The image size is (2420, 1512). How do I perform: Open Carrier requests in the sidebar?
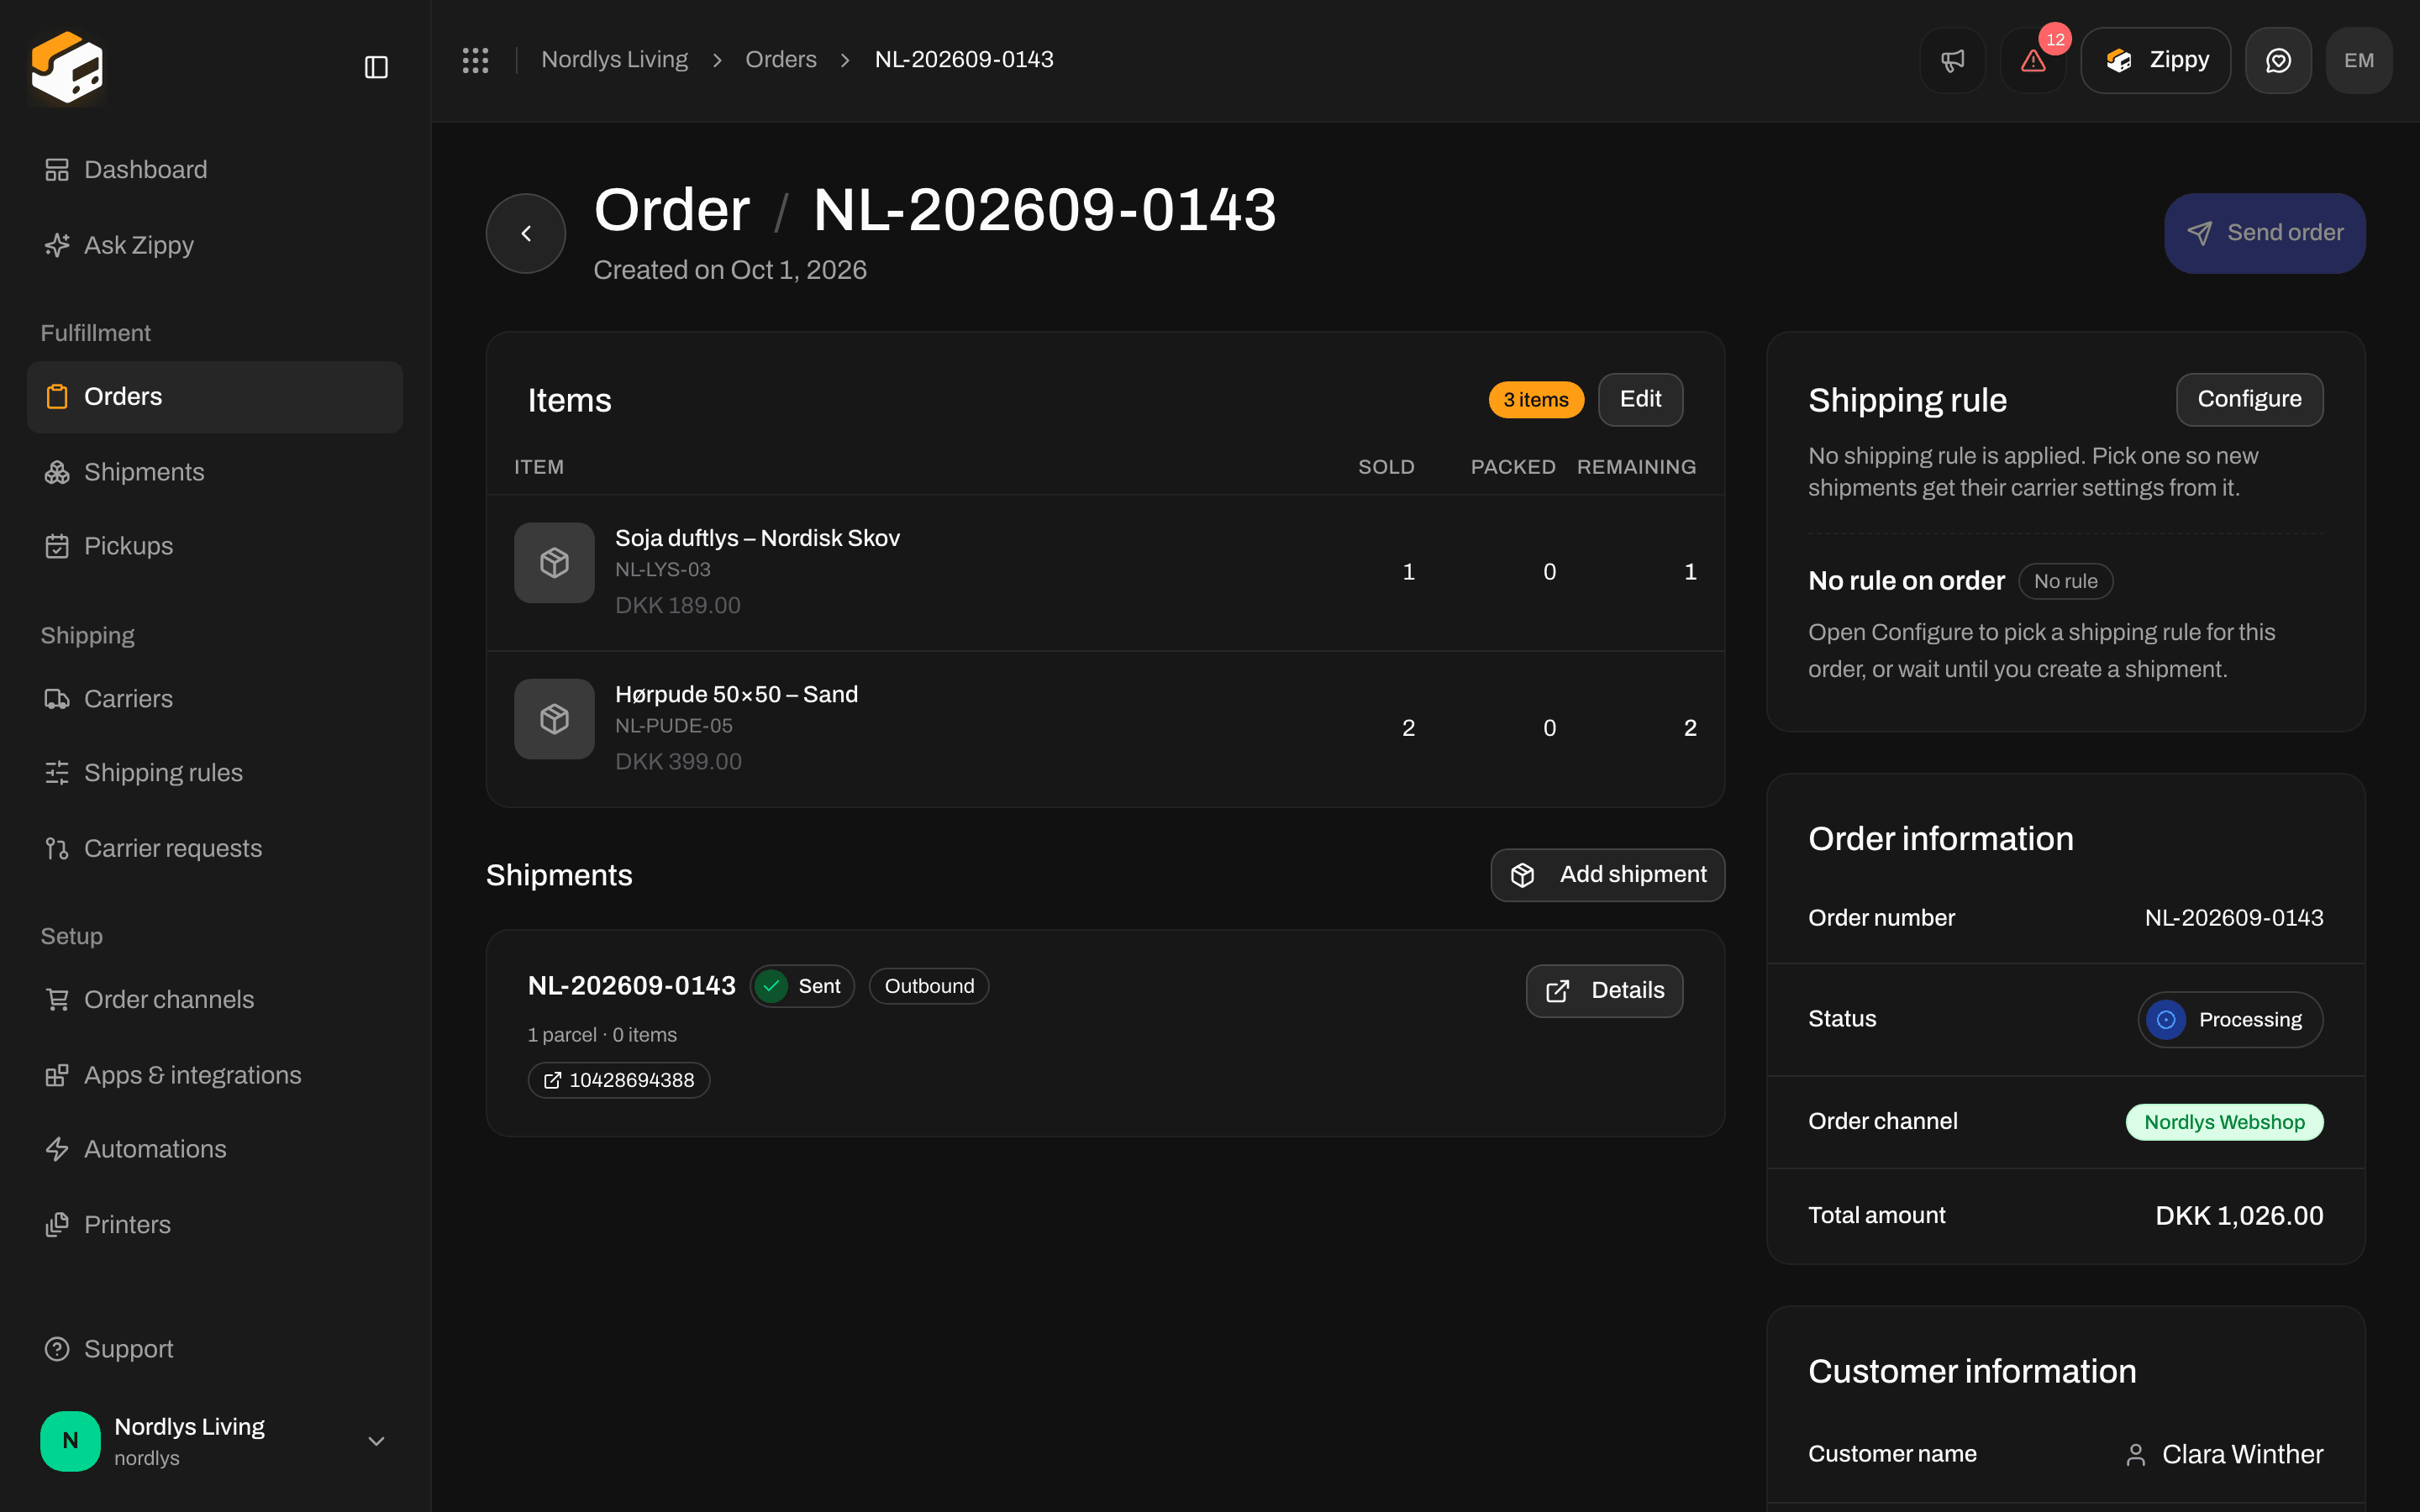click(215, 848)
